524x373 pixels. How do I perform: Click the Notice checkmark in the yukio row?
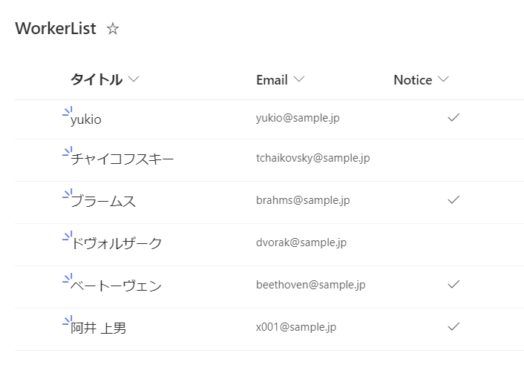pyautogui.click(x=453, y=118)
